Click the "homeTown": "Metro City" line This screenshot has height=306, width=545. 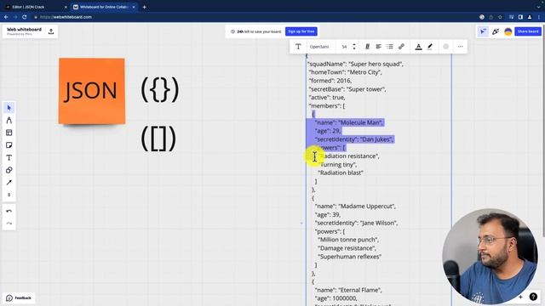(345, 72)
